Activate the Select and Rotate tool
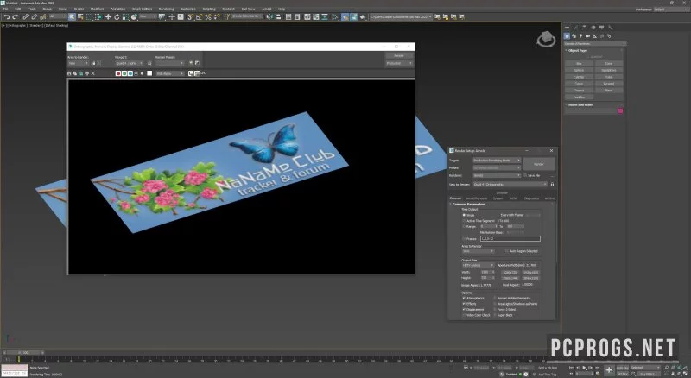Image resolution: width=691 pixels, height=378 pixels. point(117,16)
